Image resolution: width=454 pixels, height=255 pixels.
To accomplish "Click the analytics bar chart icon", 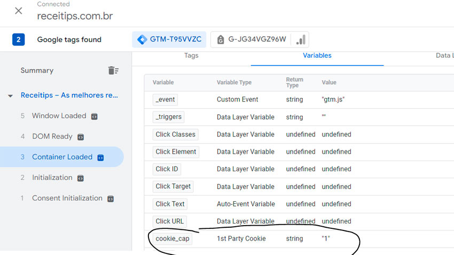I will (301, 39).
